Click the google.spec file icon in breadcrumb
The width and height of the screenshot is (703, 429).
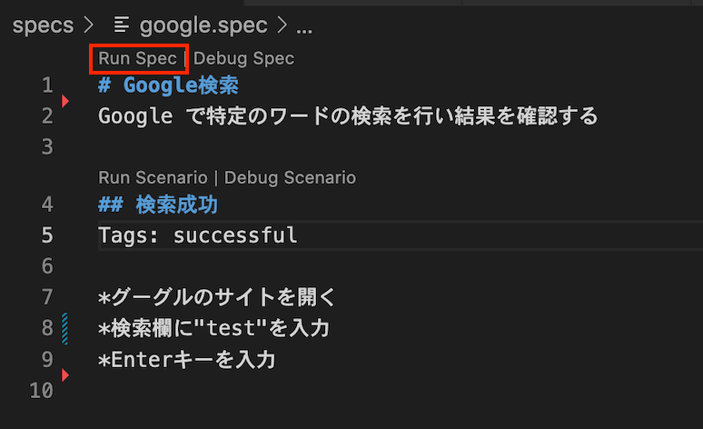(x=122, y=25)
